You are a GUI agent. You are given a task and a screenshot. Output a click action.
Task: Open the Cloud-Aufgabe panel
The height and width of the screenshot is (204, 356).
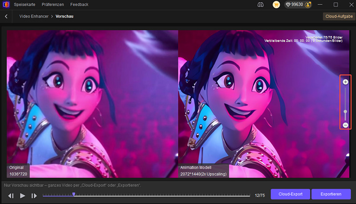(x=339, y=16)
